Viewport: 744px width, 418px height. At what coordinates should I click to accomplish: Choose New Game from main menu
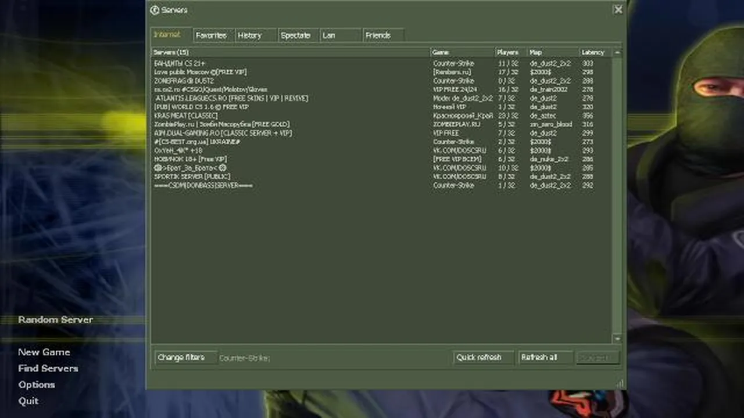point(44,352)
